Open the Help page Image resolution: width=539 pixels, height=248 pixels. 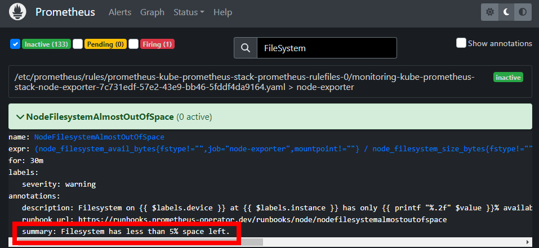click(222, 12)
